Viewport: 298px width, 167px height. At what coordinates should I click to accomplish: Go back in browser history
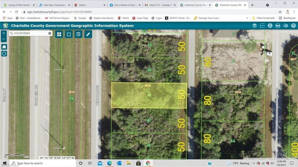pos(4,12)
